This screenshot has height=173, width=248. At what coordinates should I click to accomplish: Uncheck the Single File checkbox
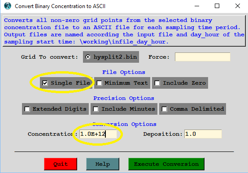(x=45, y=83)
